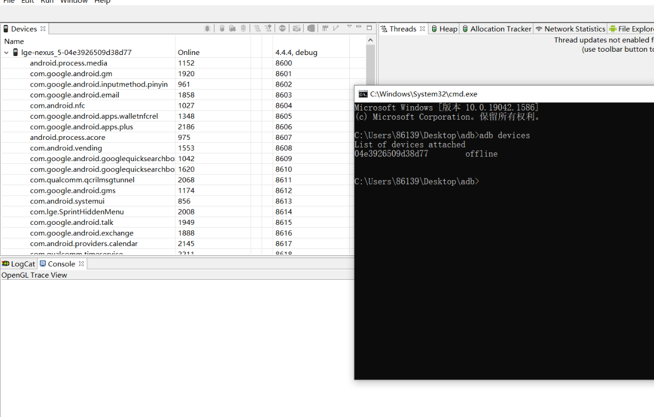Open the Network Statistics tab
The height and width of the screenshot is (417, 654).
point(571,29)
